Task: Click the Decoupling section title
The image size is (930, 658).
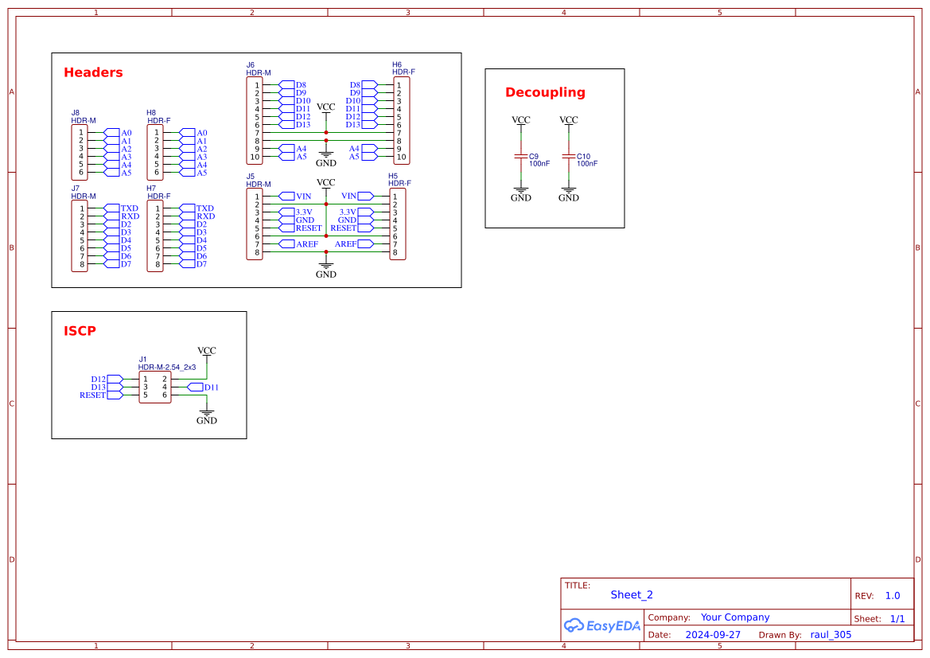Action: pyautogui.click(x=545, y=92)
